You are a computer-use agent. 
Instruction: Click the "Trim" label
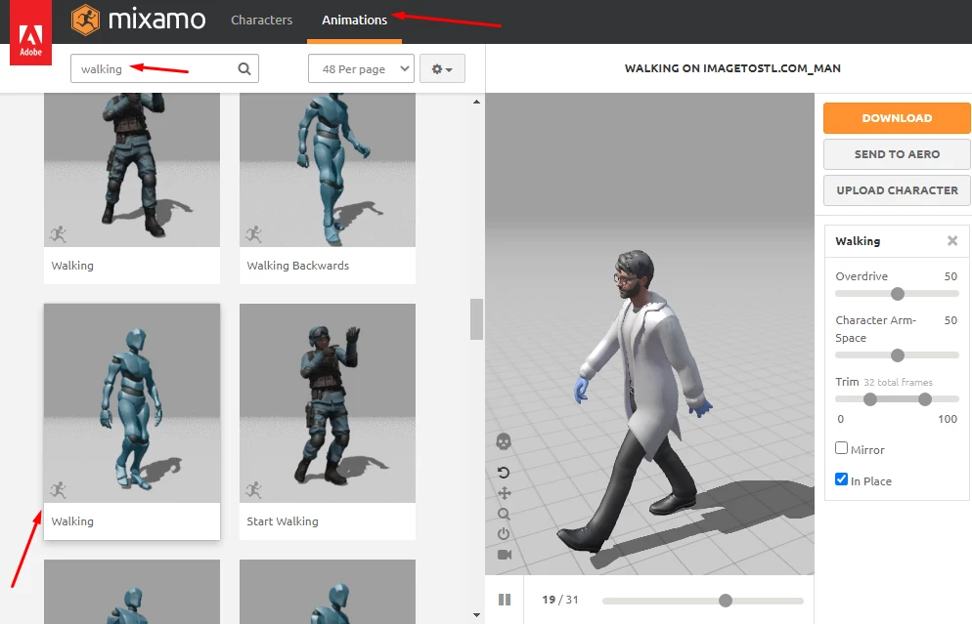click(847, 382)
